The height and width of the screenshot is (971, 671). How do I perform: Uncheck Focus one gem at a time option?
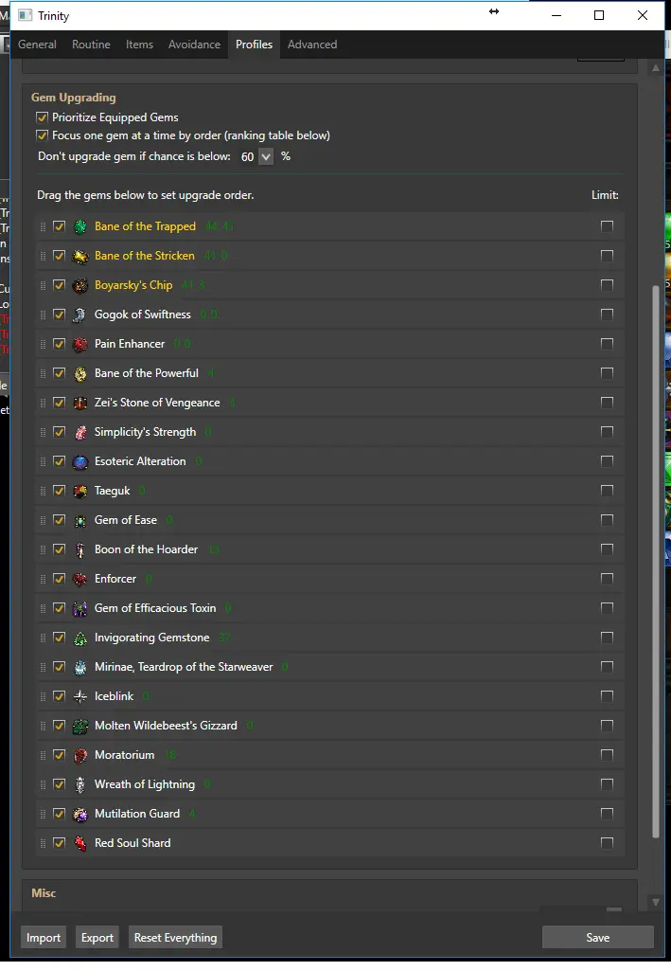point(42,135)
